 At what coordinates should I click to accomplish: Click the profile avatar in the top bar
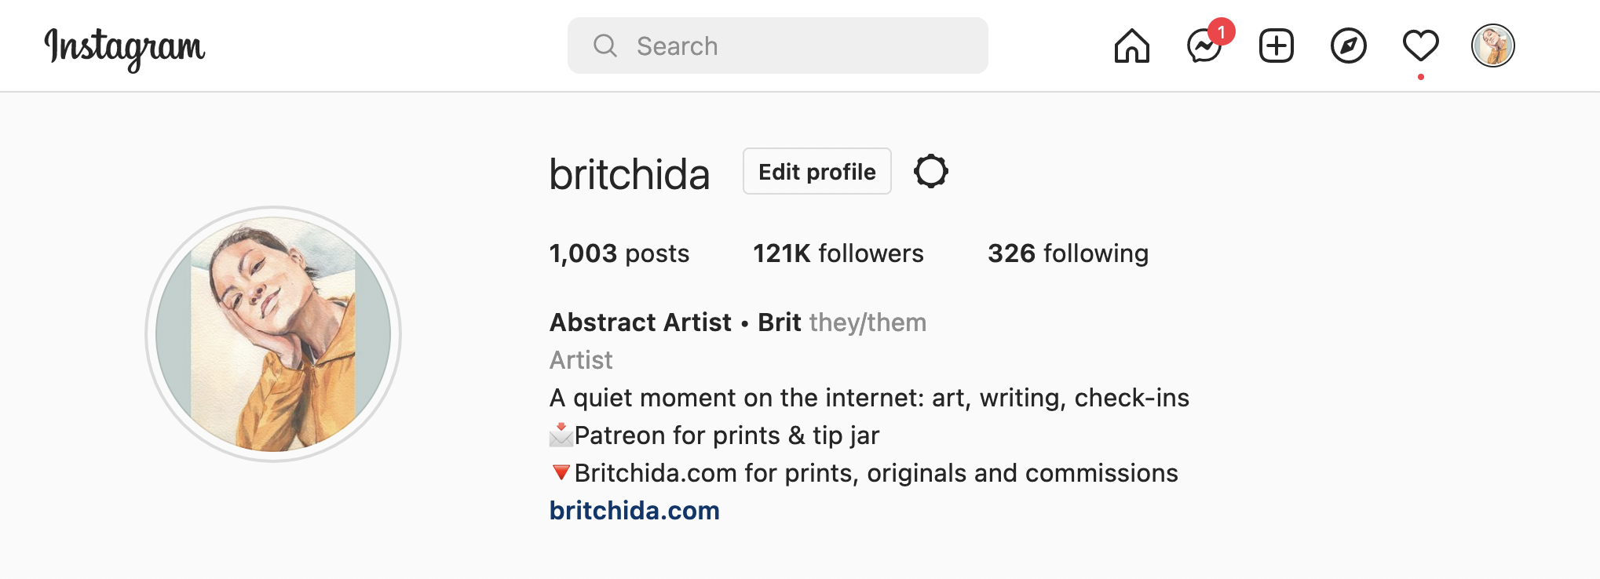(x=1492, y=46)
